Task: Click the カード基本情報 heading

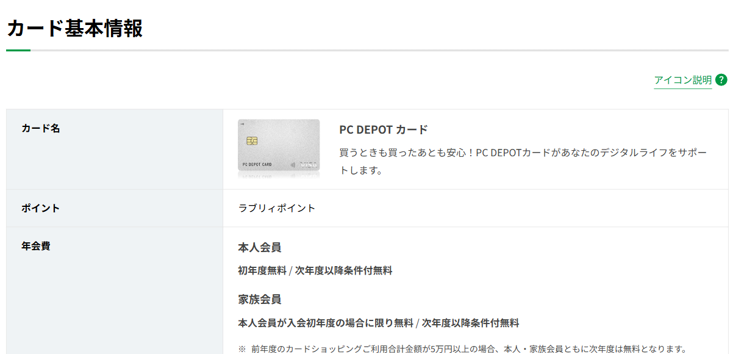Action: (74, 28)
